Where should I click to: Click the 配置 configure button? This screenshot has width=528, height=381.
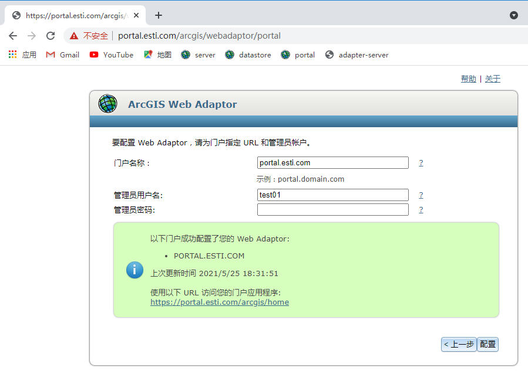pyautogui.click(x=487, y=345)
